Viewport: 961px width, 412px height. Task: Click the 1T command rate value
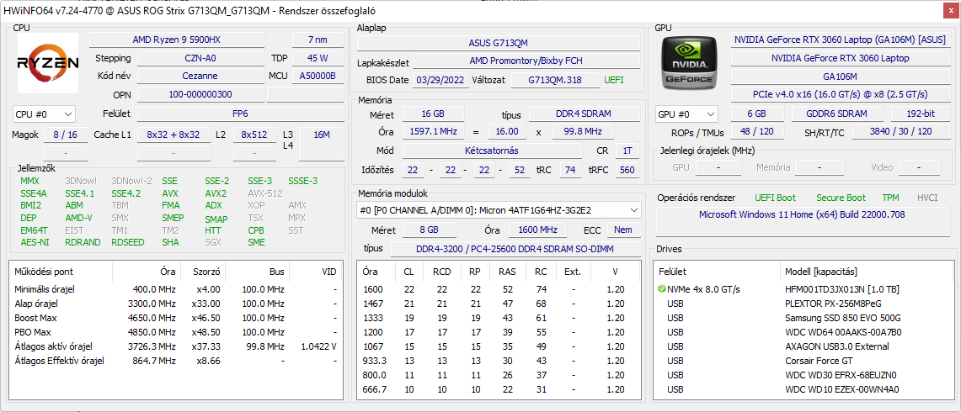tap(627, 151)
